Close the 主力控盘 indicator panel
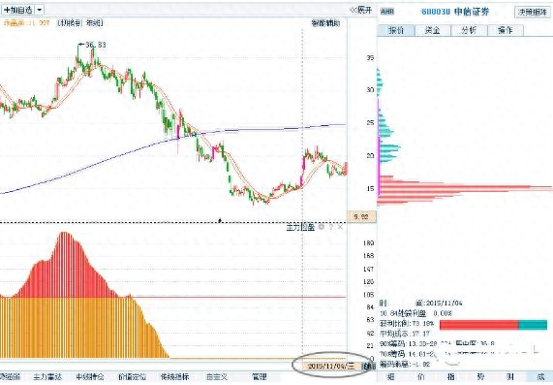 pos(340,227)
